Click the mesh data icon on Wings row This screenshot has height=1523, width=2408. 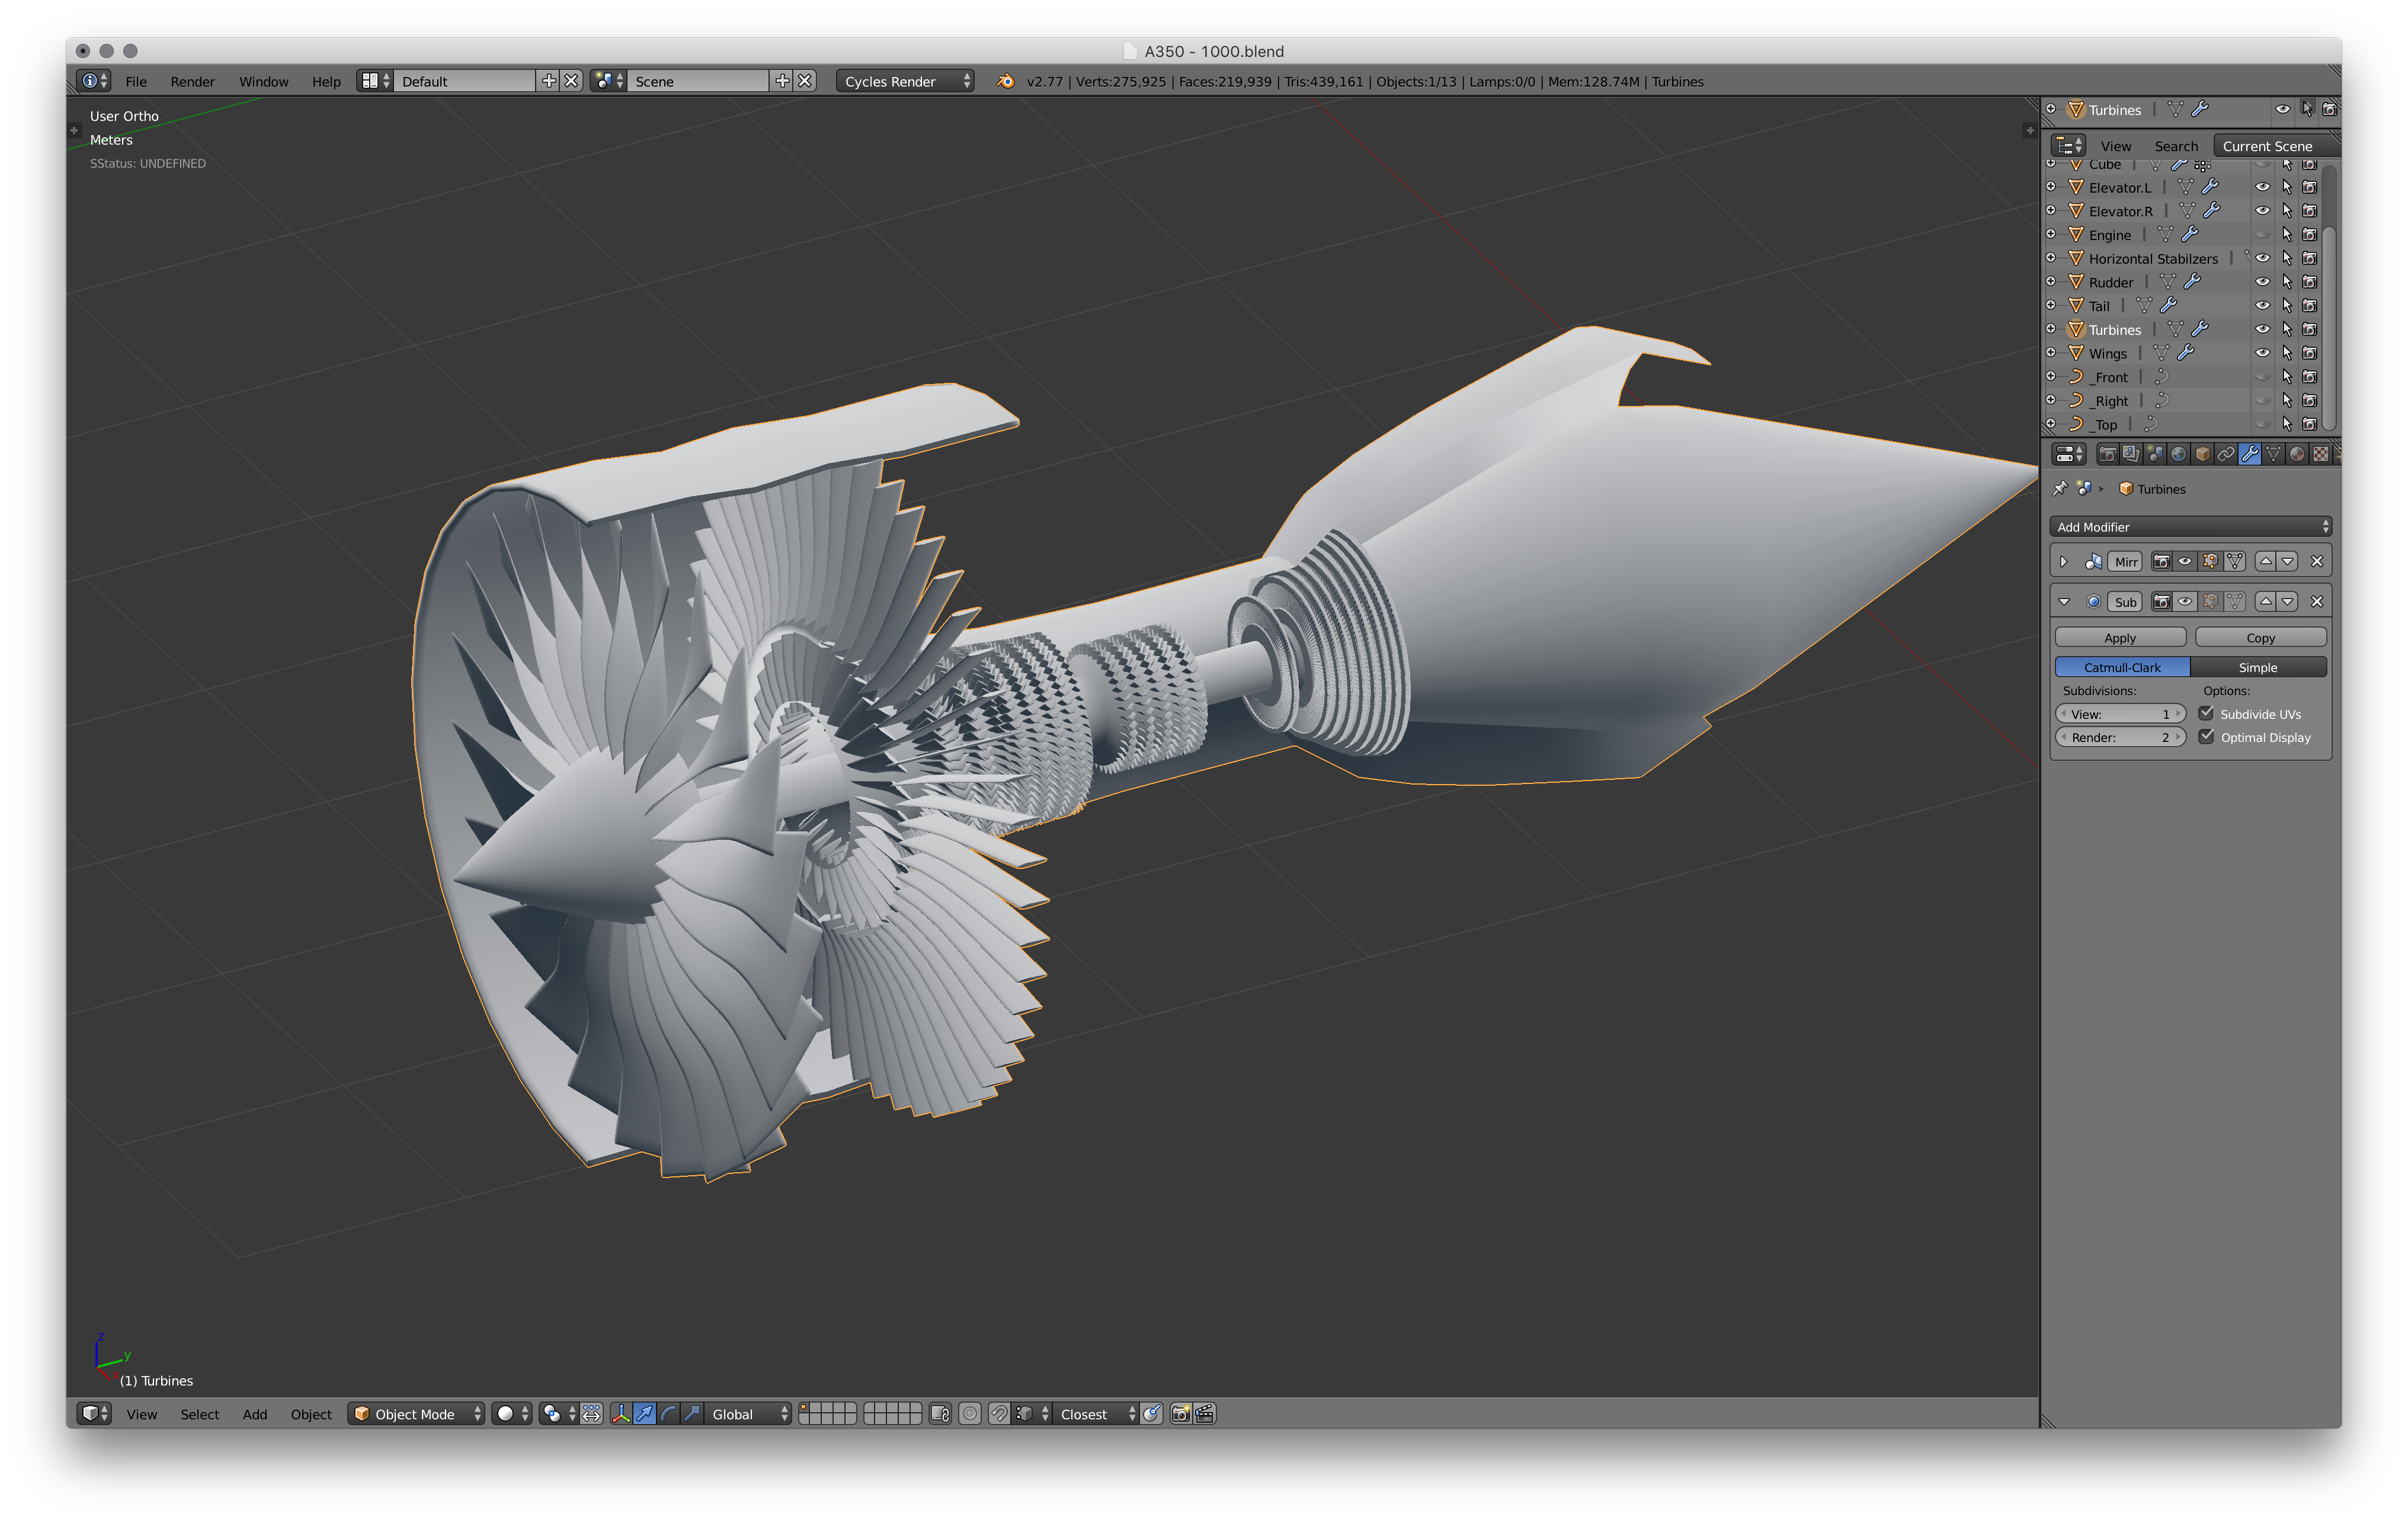tap(2161, 353)
